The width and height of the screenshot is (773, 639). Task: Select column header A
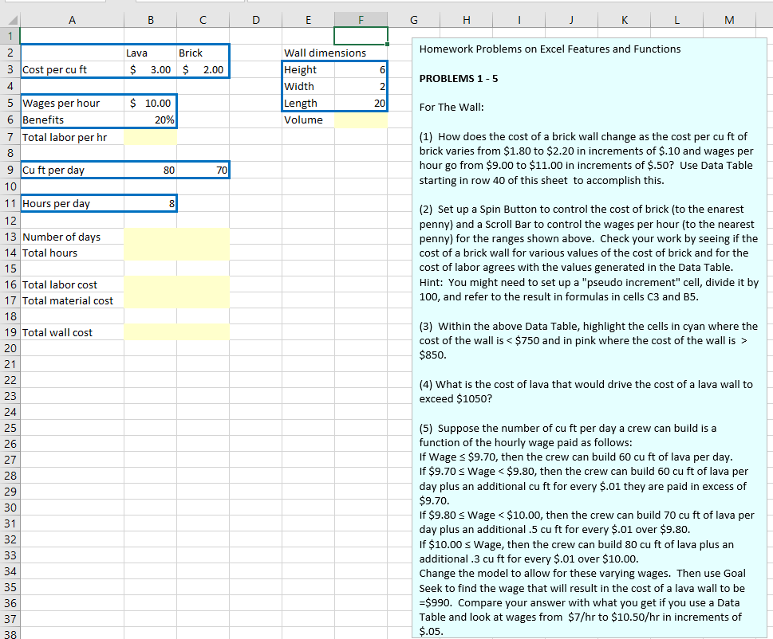click(71, 19)
